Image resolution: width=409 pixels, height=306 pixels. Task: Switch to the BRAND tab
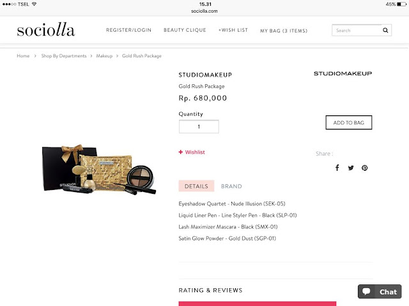231,186
